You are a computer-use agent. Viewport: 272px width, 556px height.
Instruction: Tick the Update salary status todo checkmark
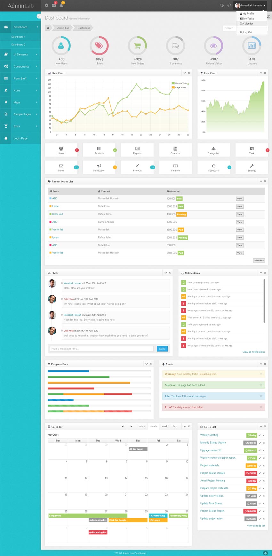[x=260, y=496]
